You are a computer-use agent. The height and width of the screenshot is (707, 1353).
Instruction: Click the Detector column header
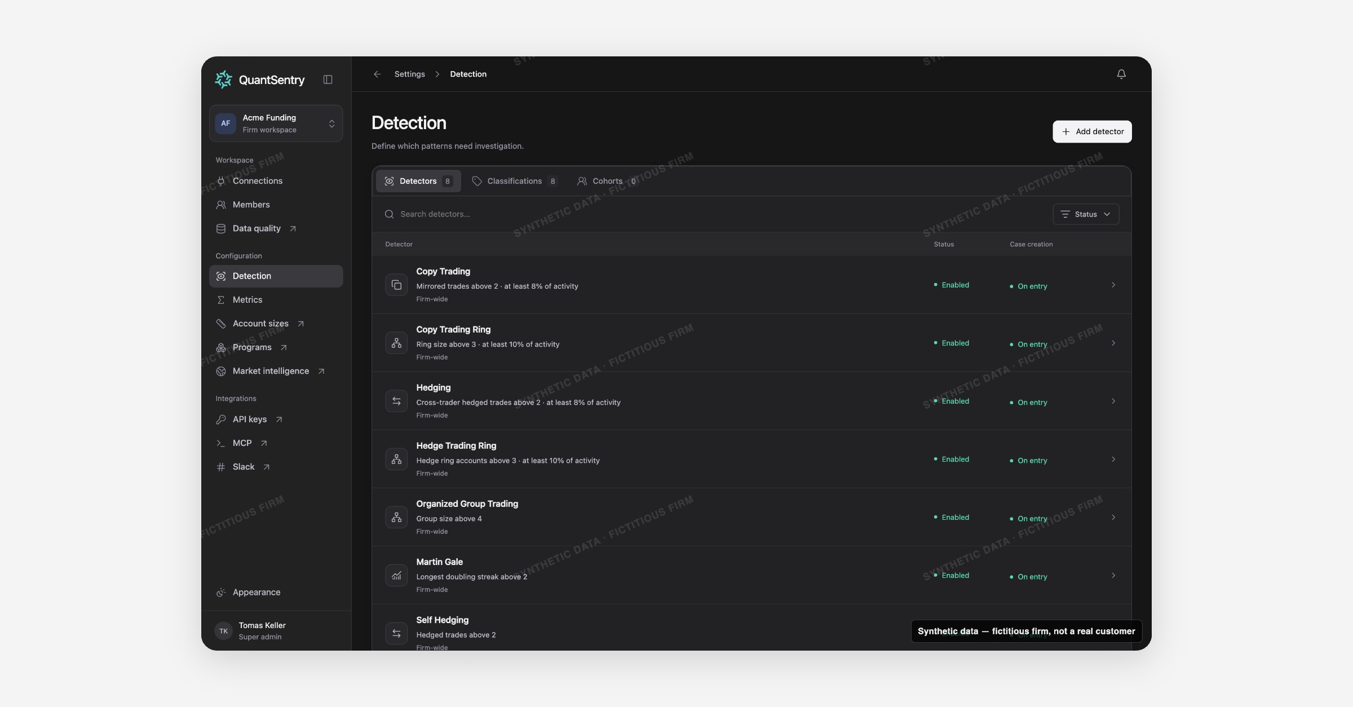tap(399, 244)
